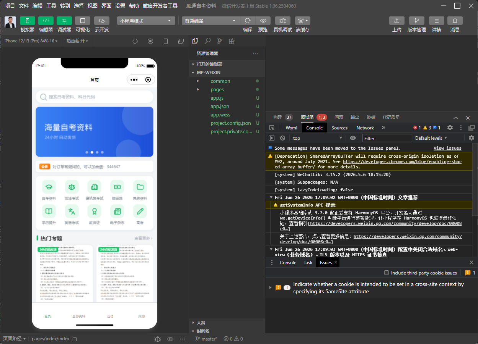This screenshot has height=344, width=478.
Task: Open version management (版本管理)
Action: click(x=417, y=21)
